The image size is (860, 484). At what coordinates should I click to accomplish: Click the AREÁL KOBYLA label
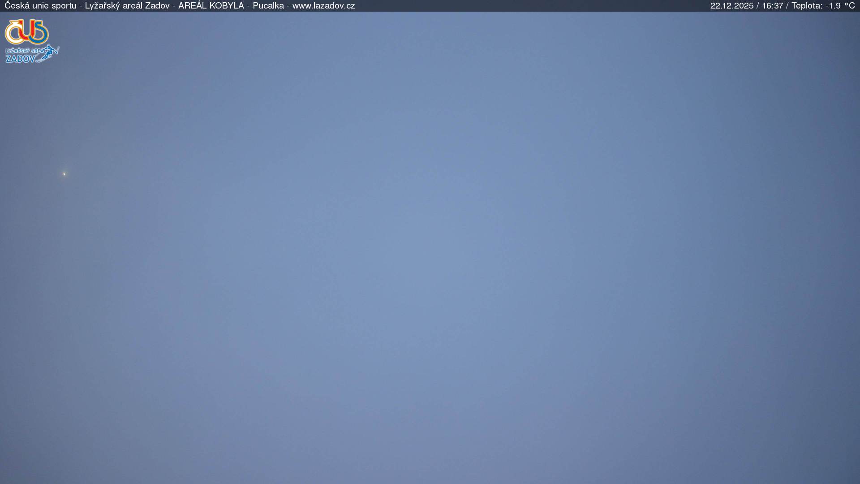coord(211,6)
